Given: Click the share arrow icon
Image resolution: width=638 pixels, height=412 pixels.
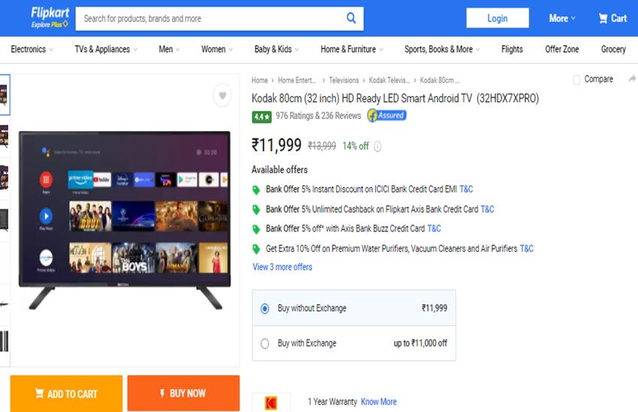Looking at the screenshot, I should (631, 79).
